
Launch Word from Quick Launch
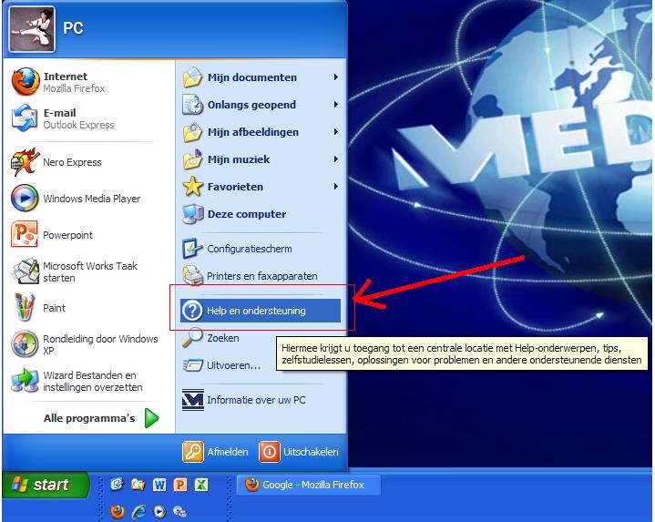pos(159,485)
